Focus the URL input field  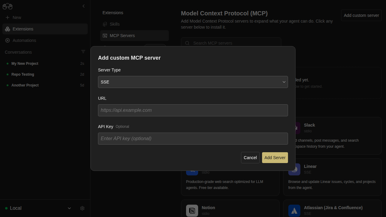coord(193,110)
